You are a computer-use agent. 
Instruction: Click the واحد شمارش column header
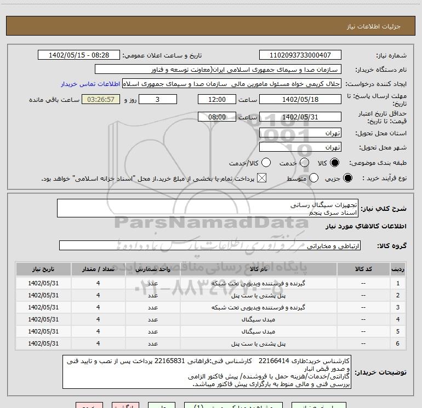click(x=152, y=269)
